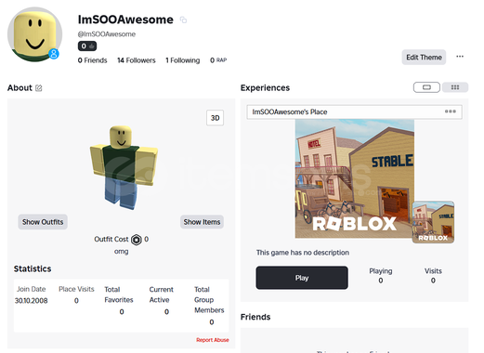Select the small Roblox stable thumbnail
This screenshot has width=484, height=353.
pos(433,222)
